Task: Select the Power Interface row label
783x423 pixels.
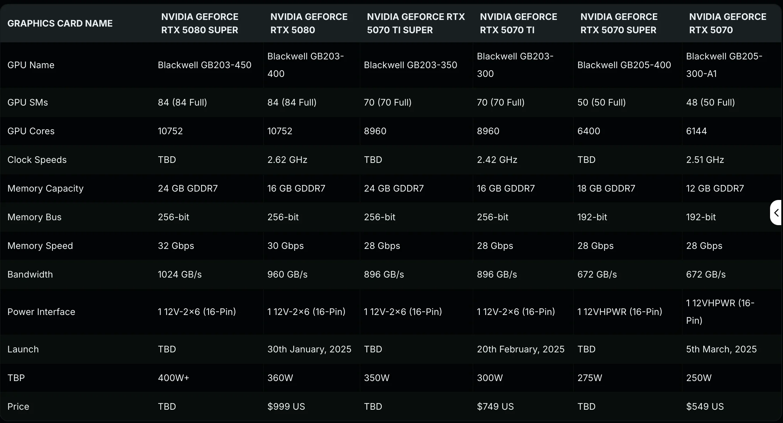Action: click(x=41, y=312)
